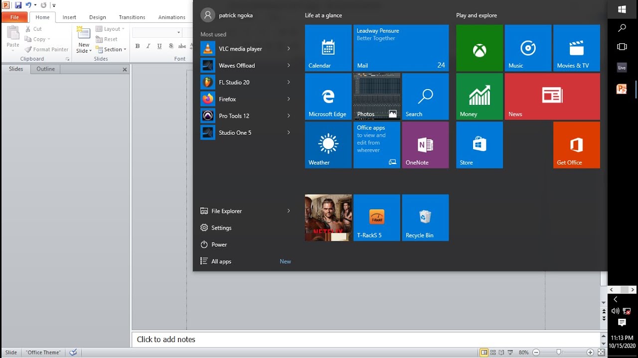Expand Pro Tools 12 jump list arrow
The height and width of the screenshot is (358, 638).
click(x=289, y=116)
